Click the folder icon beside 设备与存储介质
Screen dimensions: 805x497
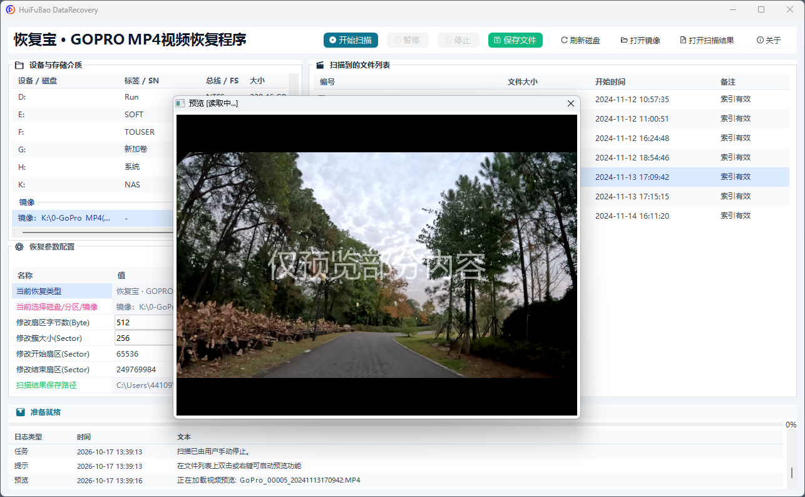click(x=19, y=65)
